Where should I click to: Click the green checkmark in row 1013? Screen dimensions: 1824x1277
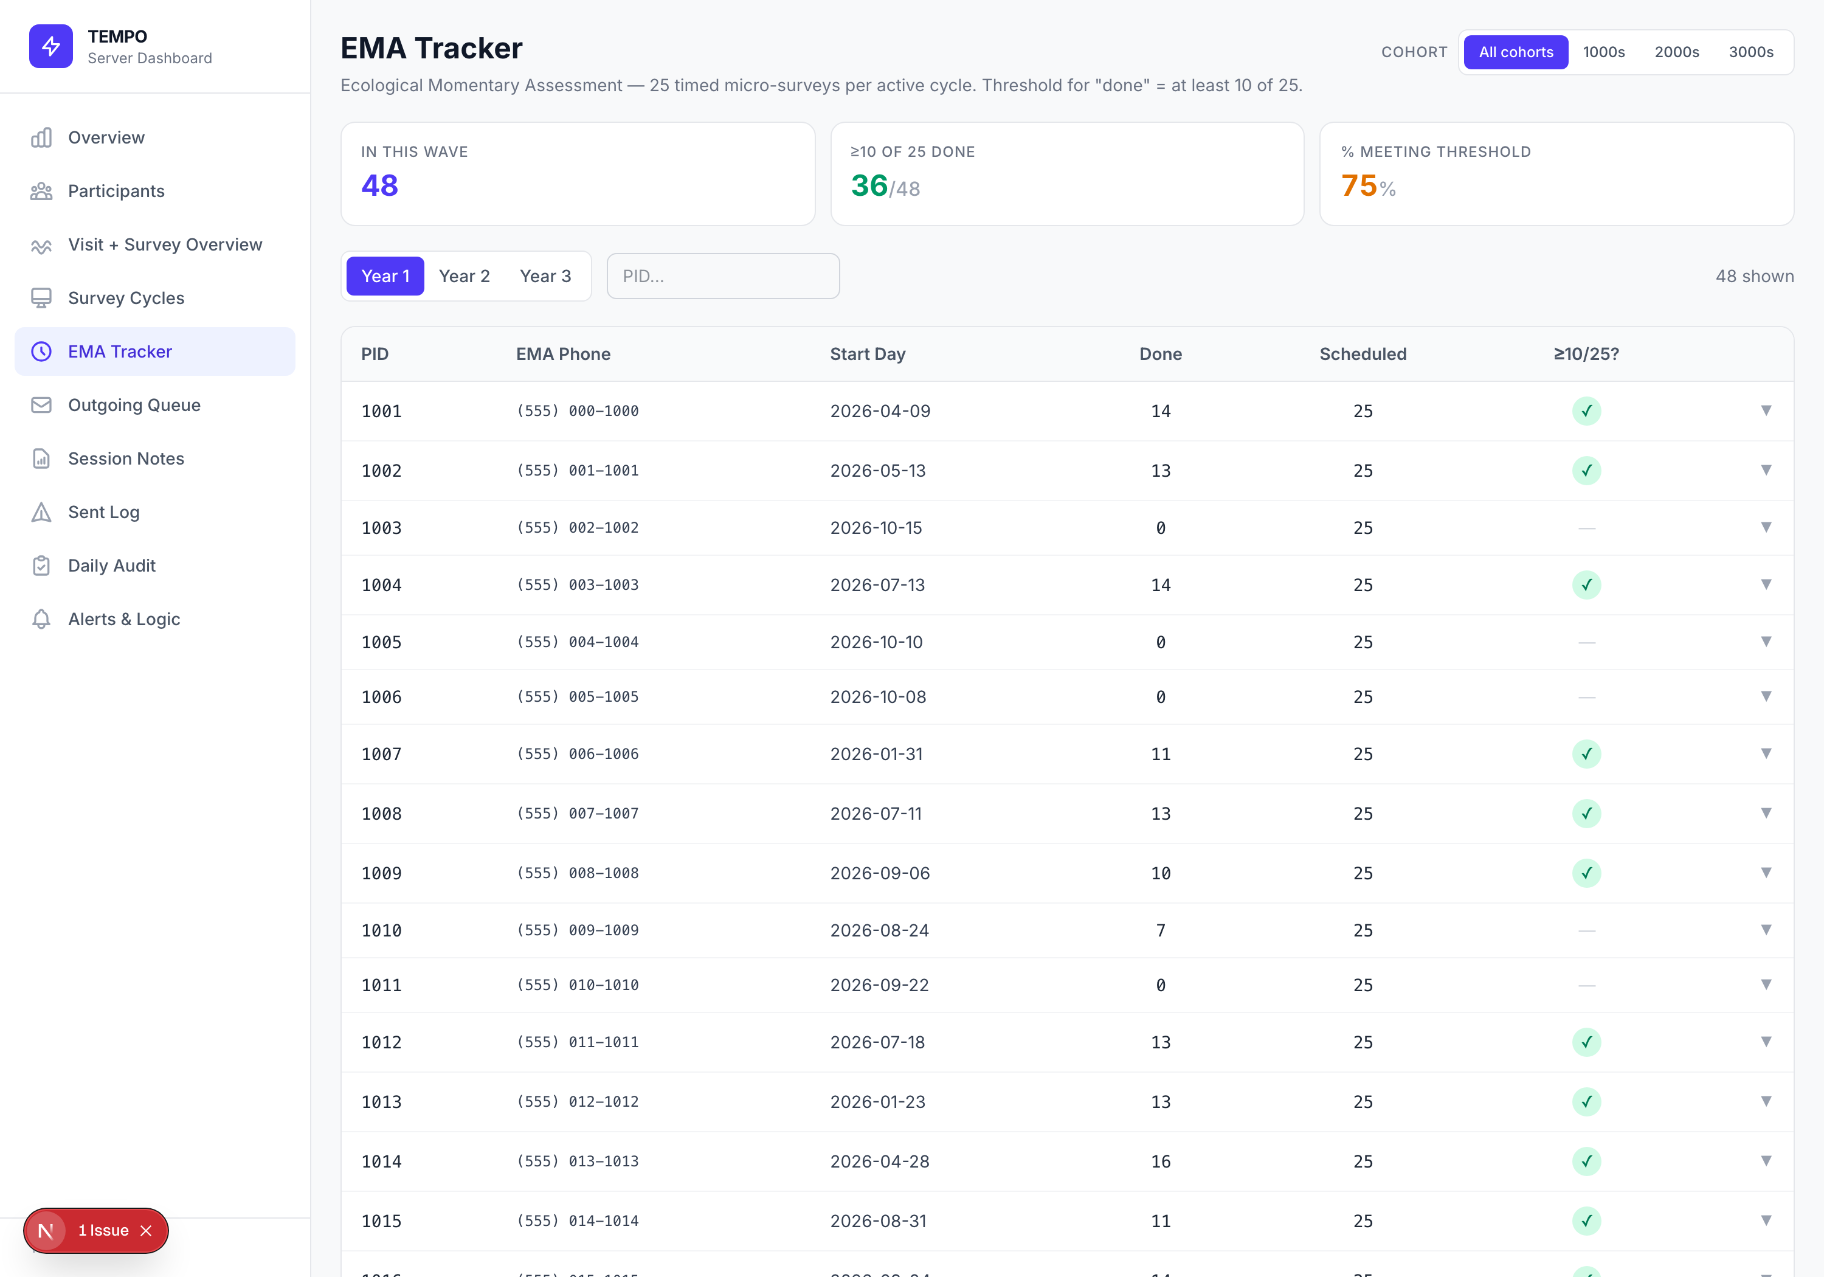(1586, 1102)
